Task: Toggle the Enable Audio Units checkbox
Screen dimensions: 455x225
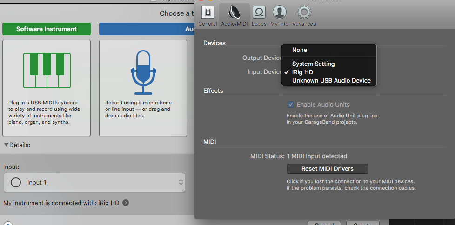Action: click(290, 105)
